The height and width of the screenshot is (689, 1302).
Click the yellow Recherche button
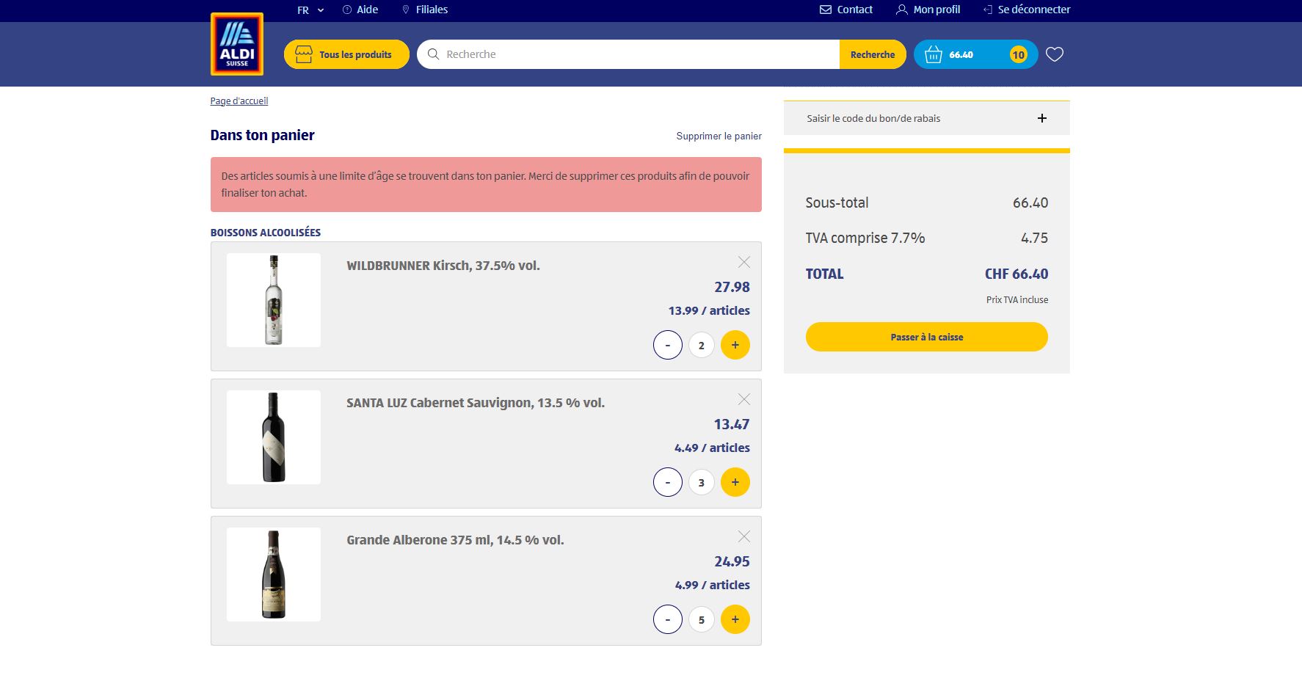pos(873,54)
